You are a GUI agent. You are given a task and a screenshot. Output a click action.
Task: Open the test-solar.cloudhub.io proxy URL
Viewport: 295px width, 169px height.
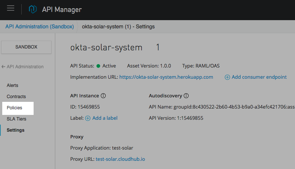point(120,159)
